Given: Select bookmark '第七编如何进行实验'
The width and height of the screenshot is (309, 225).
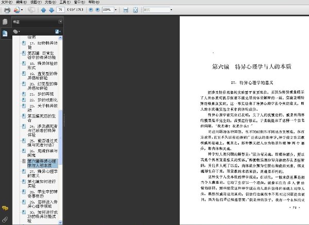Looking at the screenshot, I should [41, 184].
